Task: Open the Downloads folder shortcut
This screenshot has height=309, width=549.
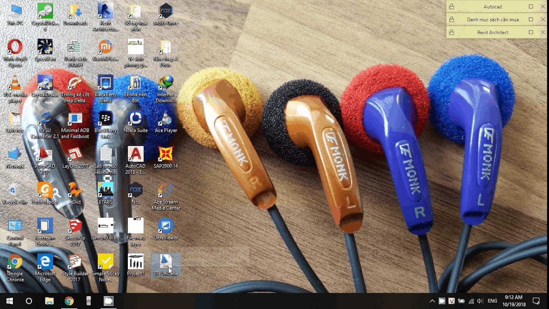Action: coord(75,15)
